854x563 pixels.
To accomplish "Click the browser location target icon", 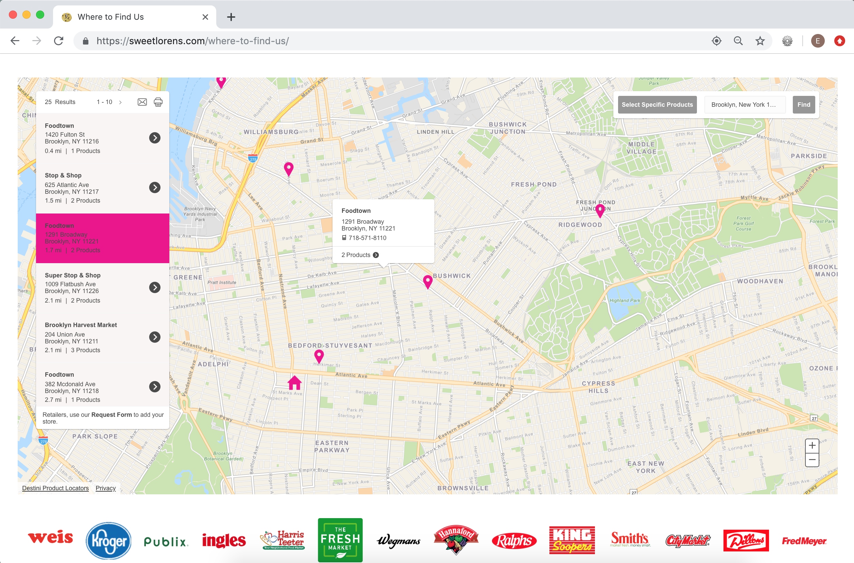I will [x=717, y=41].
